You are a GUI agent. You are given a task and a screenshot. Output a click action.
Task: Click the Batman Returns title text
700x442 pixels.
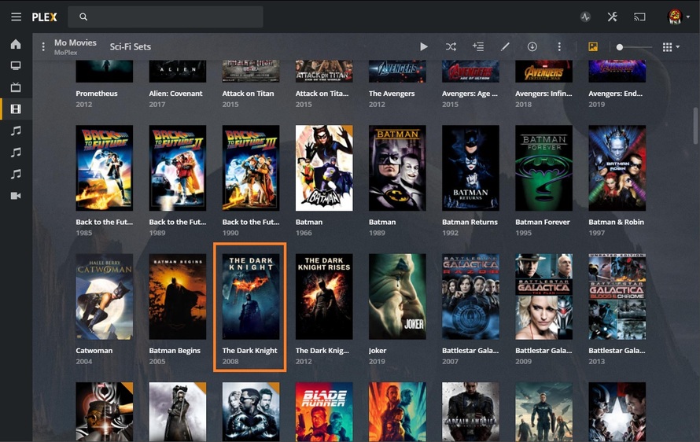470,222
